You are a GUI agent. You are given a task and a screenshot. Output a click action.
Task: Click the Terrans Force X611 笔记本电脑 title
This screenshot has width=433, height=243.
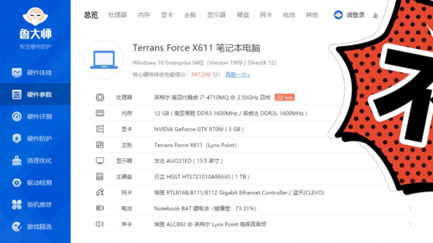click(x=196, y=48)
